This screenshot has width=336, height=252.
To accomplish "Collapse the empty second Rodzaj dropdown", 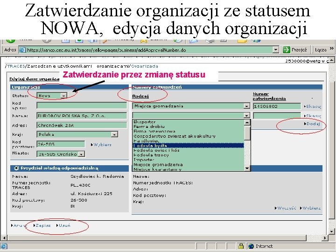I will point(247,116).
